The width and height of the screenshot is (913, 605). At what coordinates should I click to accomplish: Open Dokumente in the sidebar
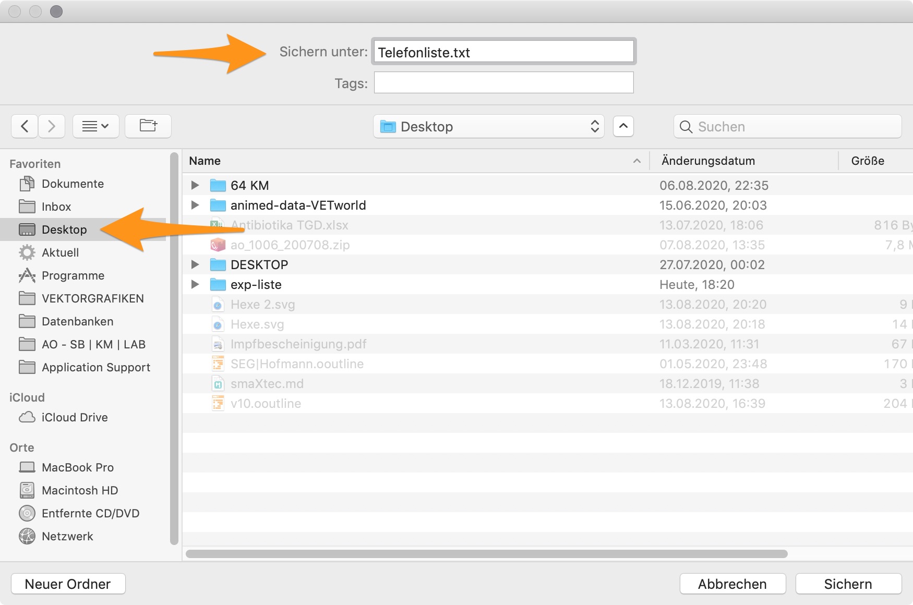click(73, 184)
